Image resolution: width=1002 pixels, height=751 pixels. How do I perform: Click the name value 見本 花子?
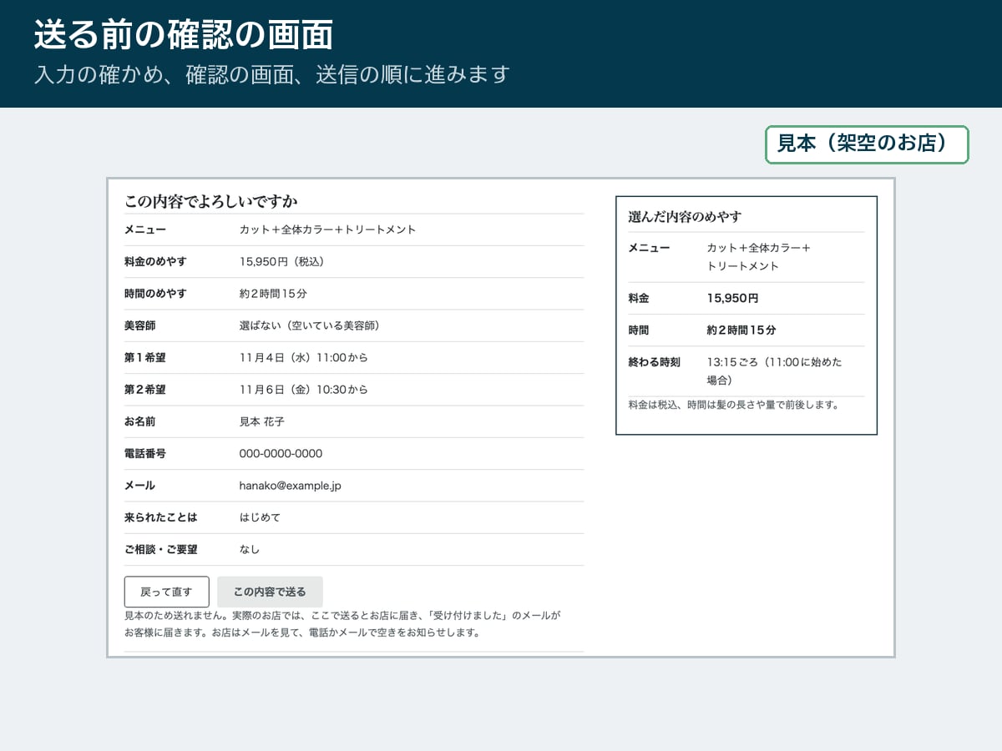click(x=262, y=421)
